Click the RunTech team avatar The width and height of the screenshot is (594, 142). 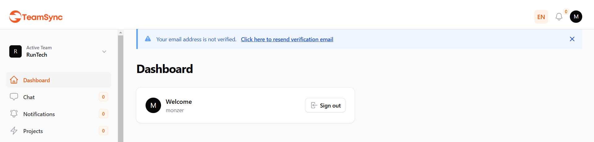click(x=15, y=51)
